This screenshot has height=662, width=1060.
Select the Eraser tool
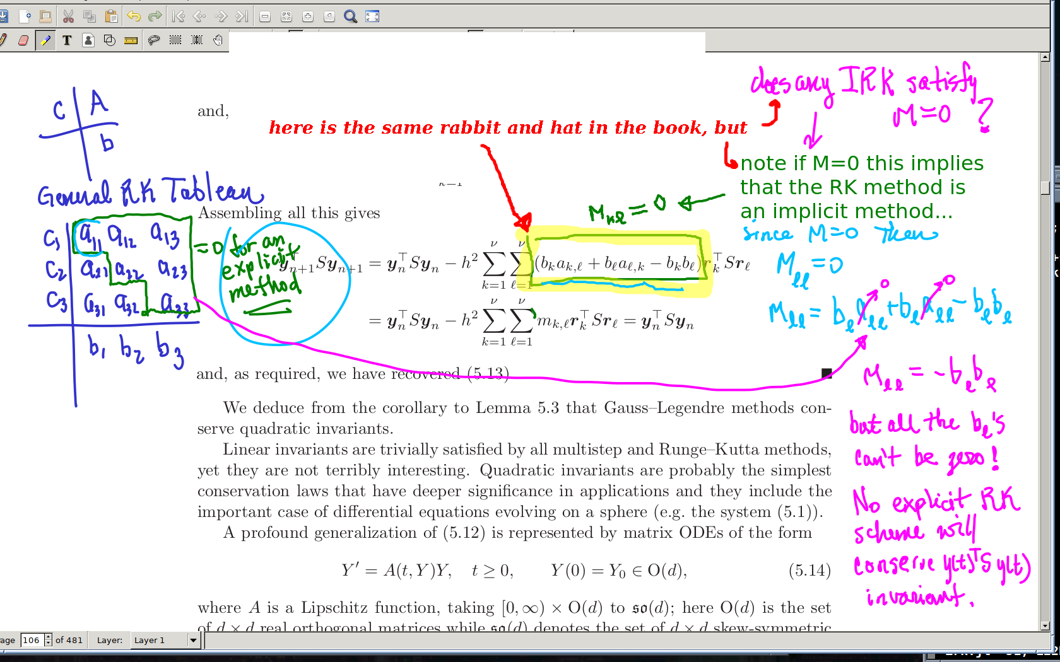[x=23, y=40]
